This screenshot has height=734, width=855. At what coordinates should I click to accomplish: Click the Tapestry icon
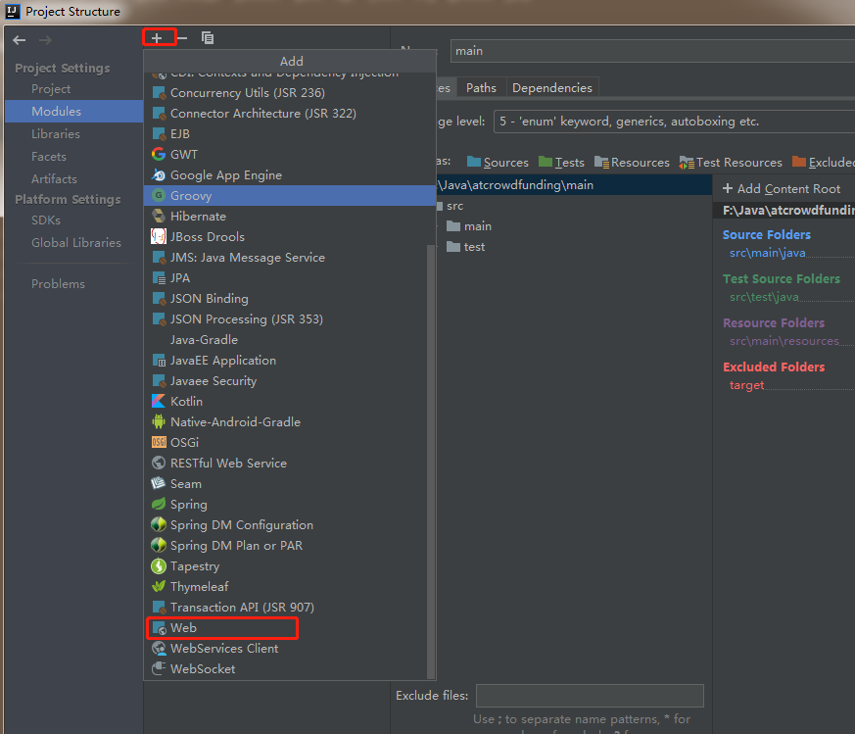tap(158, 565)
